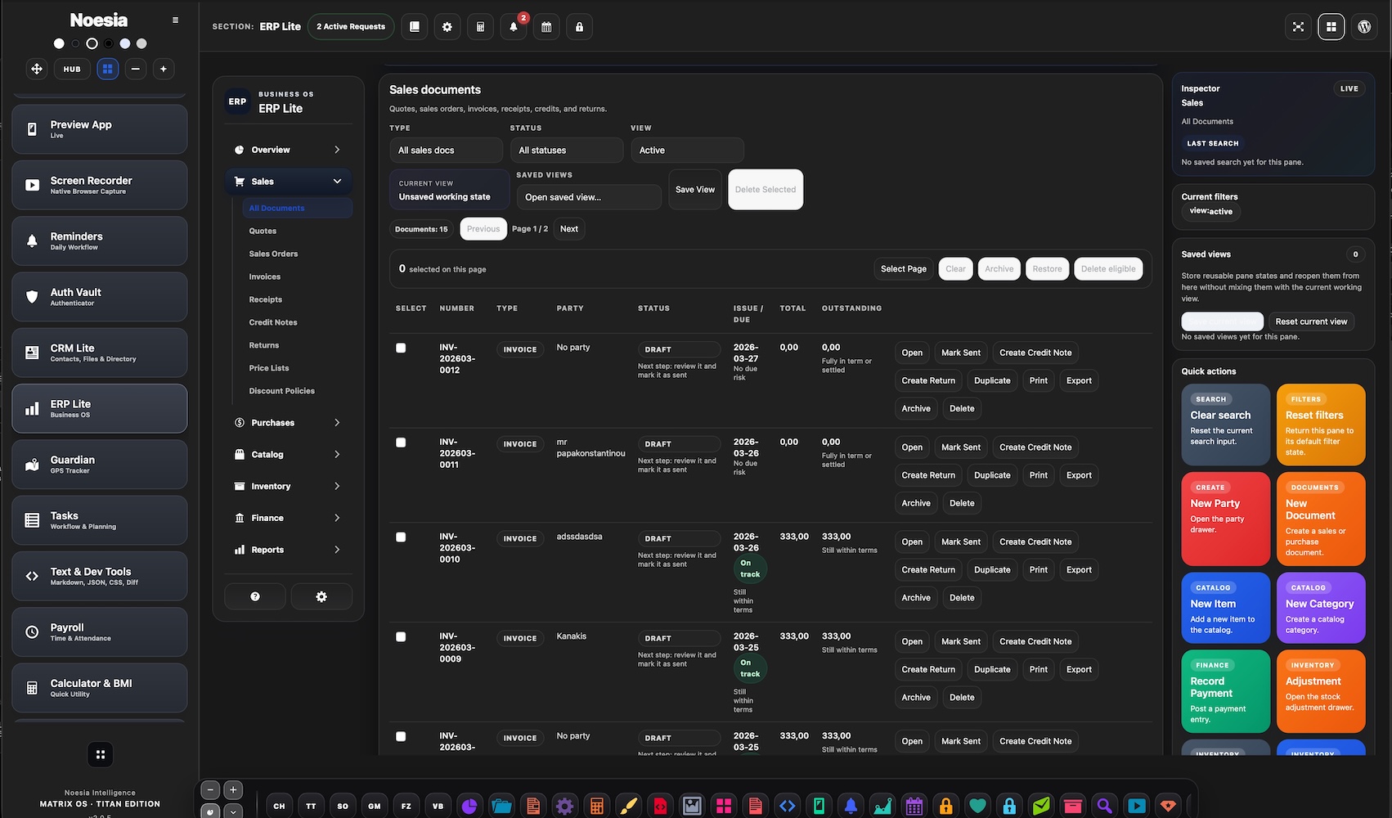
Task: Open the Status dropdown showing All statuses
Action: (566, 151)
